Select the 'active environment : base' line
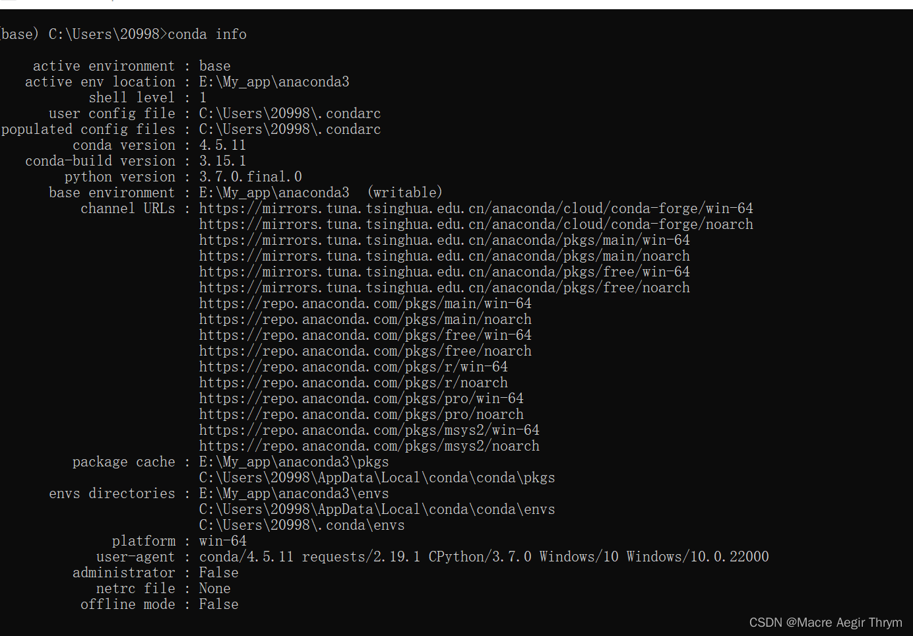913x636 pixels. tap(132, 66)
